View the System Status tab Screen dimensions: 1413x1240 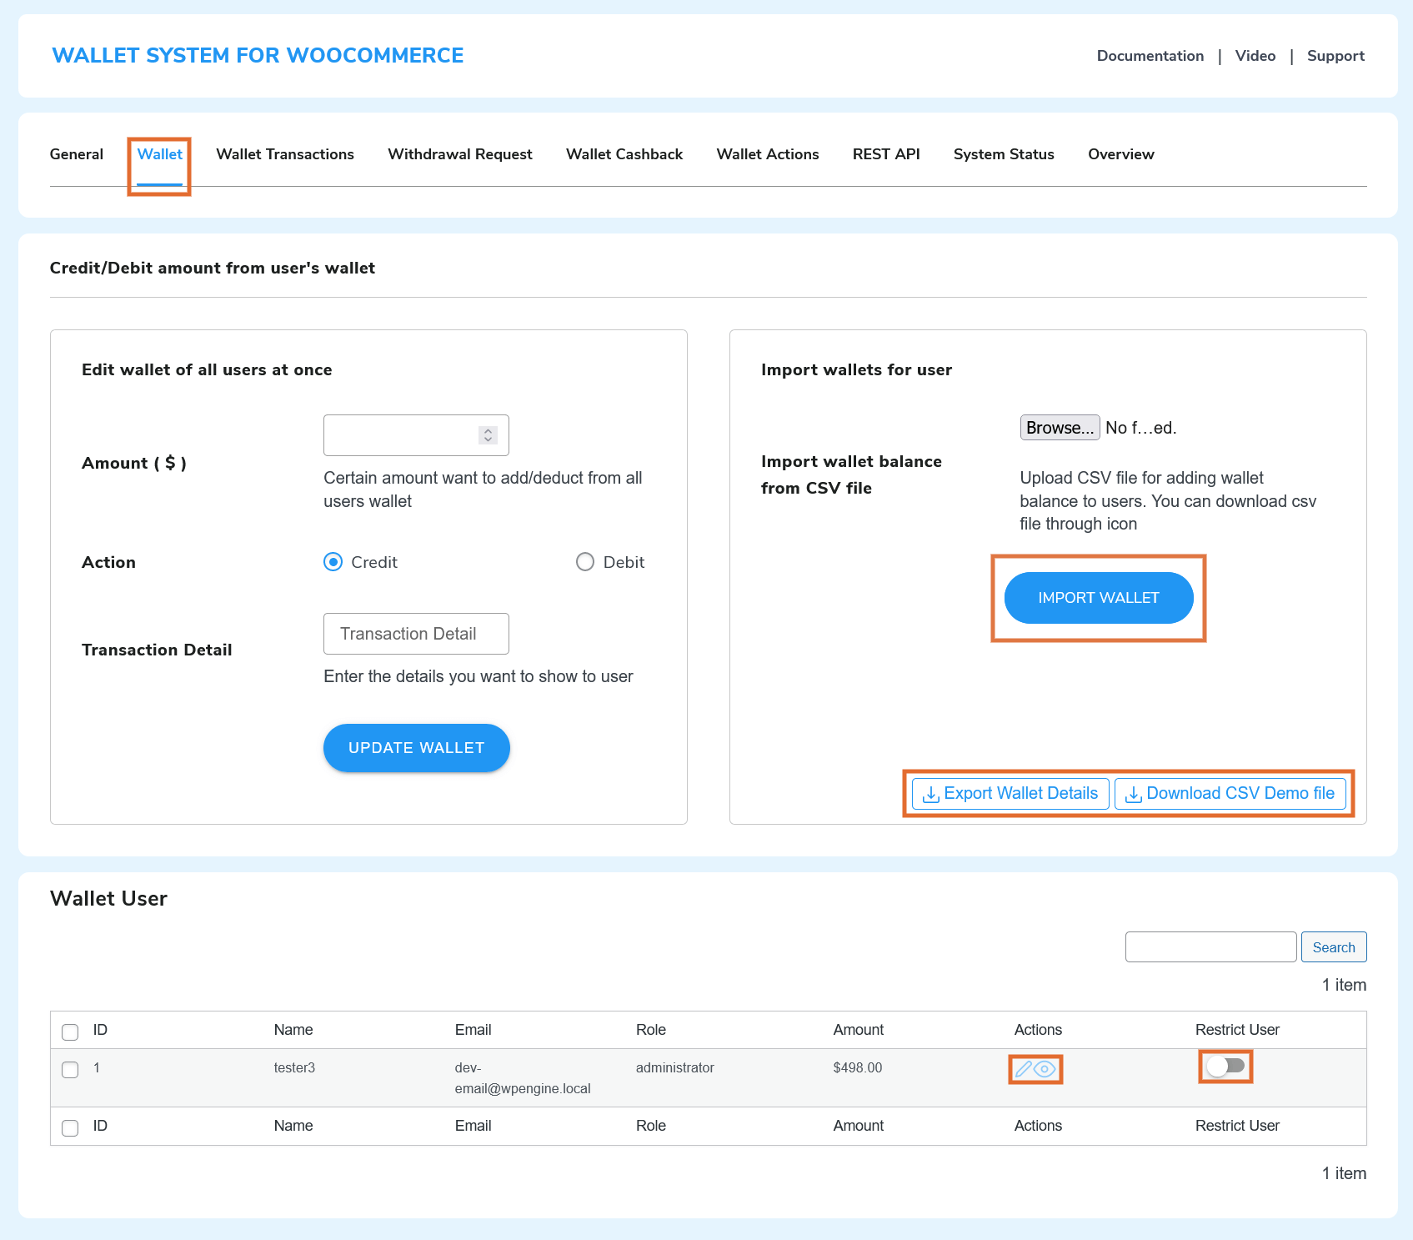click(x=1004, y=154)
